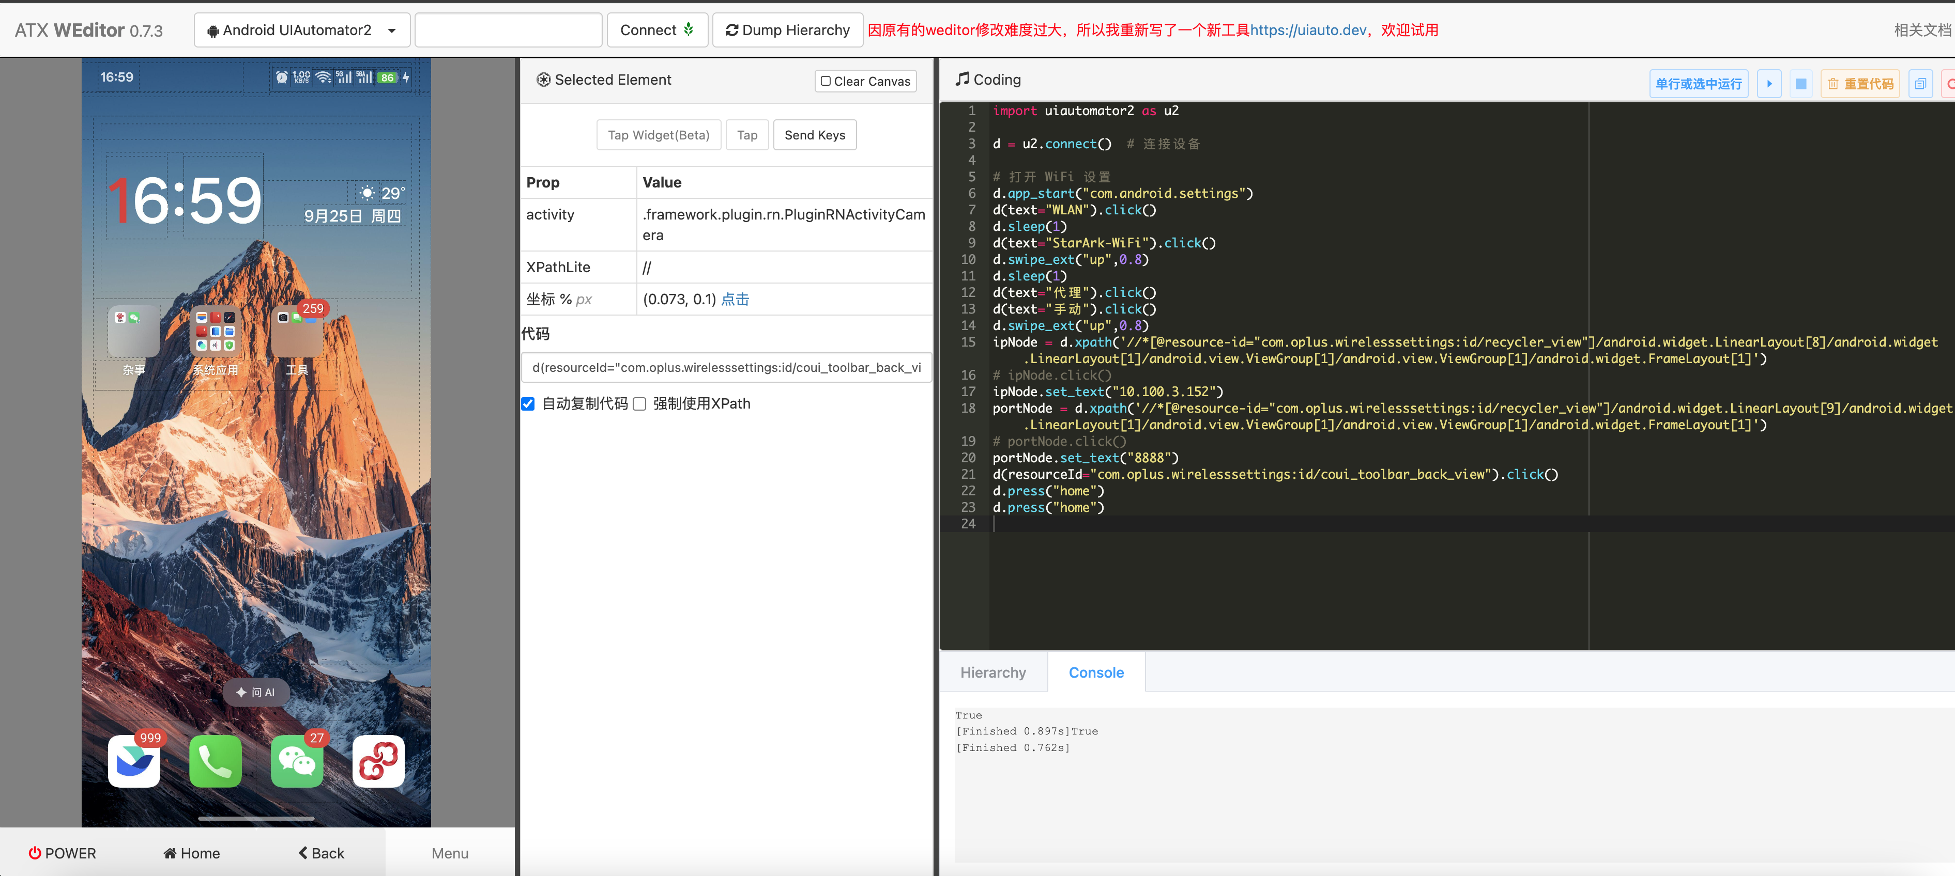Tap the 问 AI assistant pill

click(x=256, y=692)
